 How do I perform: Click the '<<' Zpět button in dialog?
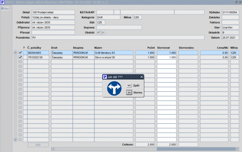pos(129,86)
